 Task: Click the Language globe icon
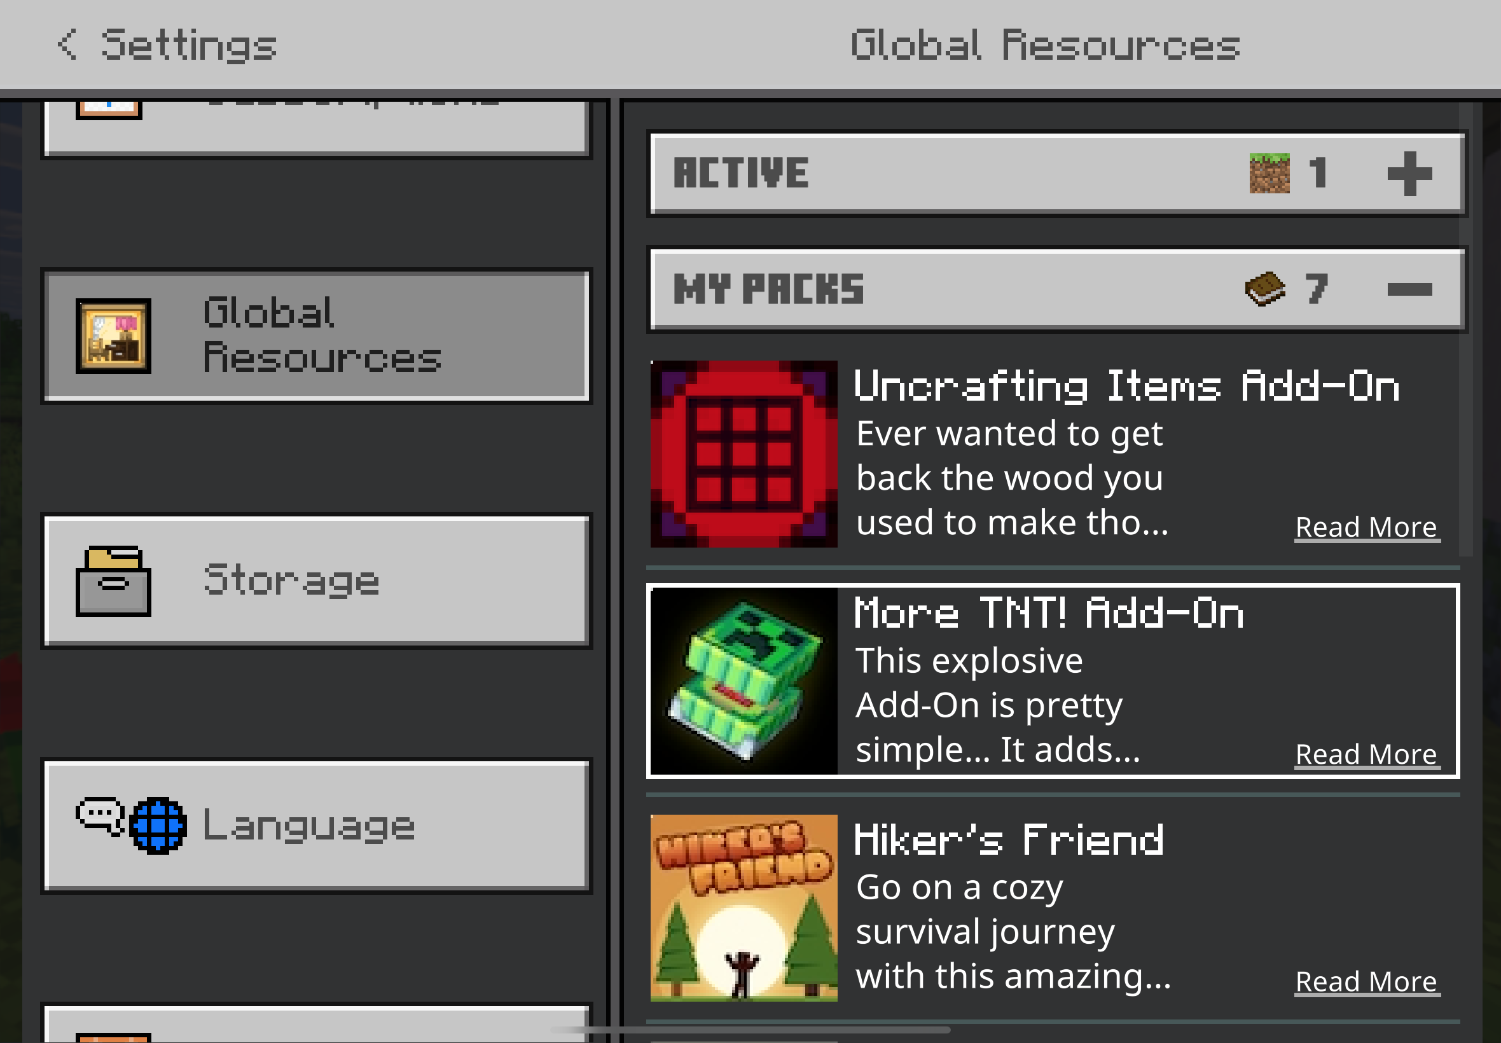point(158,825)
